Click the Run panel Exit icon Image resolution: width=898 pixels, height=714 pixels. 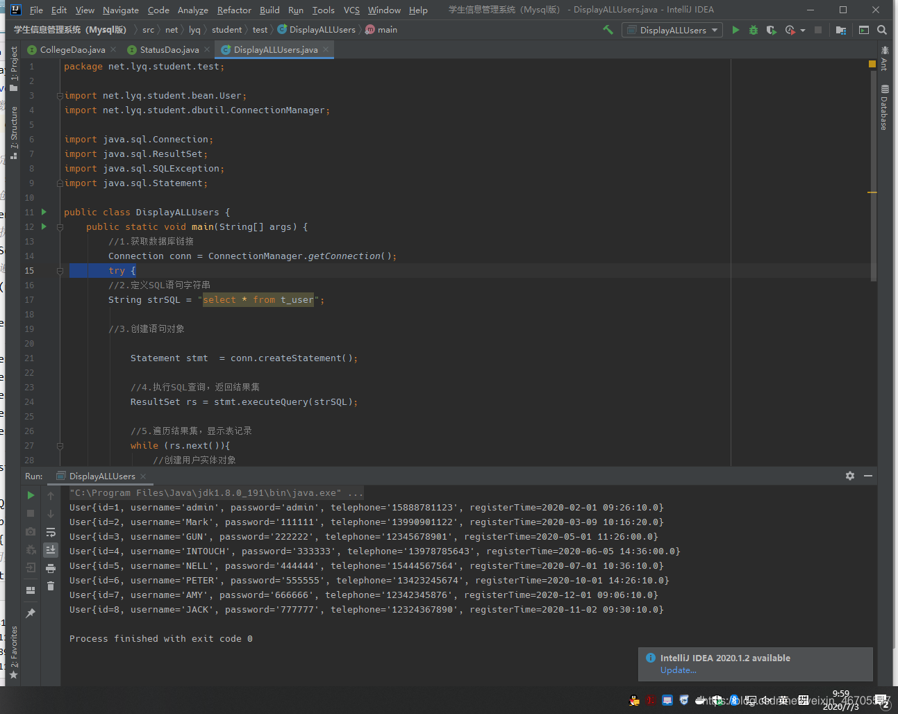[31, 567]
